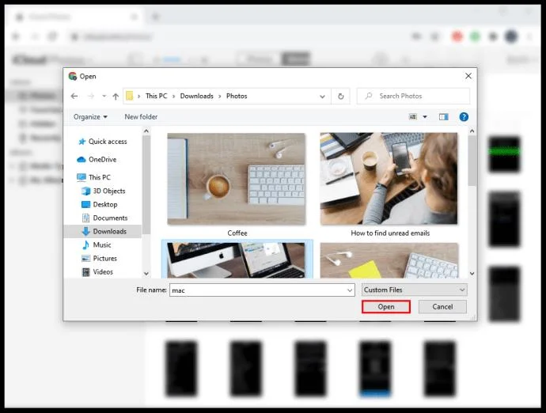Screen dimensions: 546x413
Task: Click the Quick access star icon
Action: [82, 142]
